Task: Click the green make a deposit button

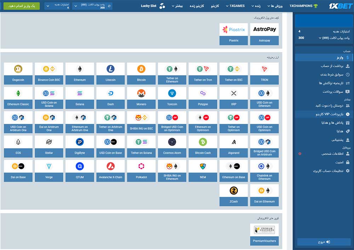Action: tap(22, 6)
